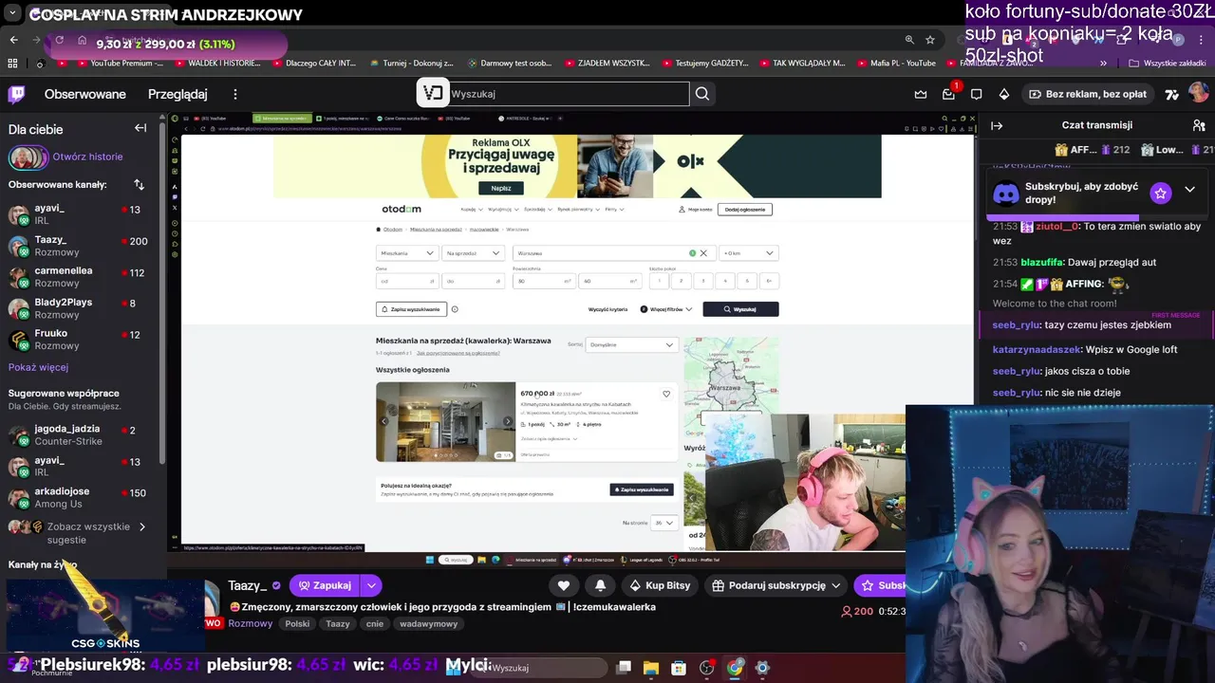Open the Przeglądaj tab

click(x=178, y=94)
